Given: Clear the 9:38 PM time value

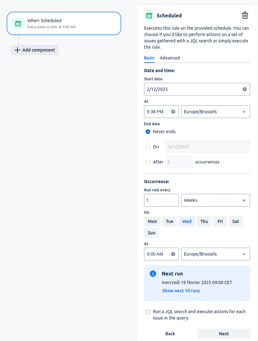Looking at the screenshot, I should [173, 112].
